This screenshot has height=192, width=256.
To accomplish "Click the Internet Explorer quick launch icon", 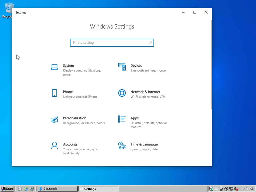I will (x=26, y=189).
